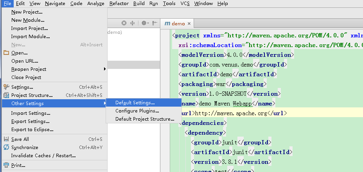The image size is (363, 172).
Task: Open the View menu
Action: 35,4
